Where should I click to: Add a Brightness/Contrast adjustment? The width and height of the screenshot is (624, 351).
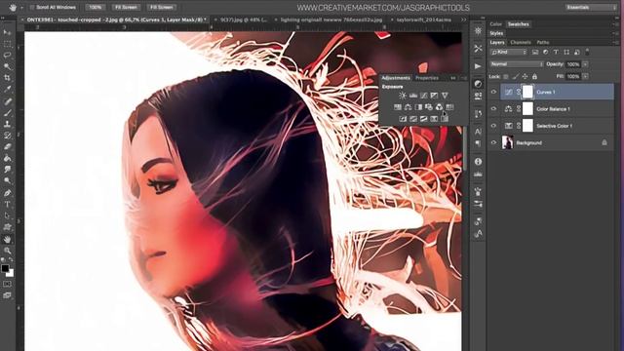coord(403,96)
